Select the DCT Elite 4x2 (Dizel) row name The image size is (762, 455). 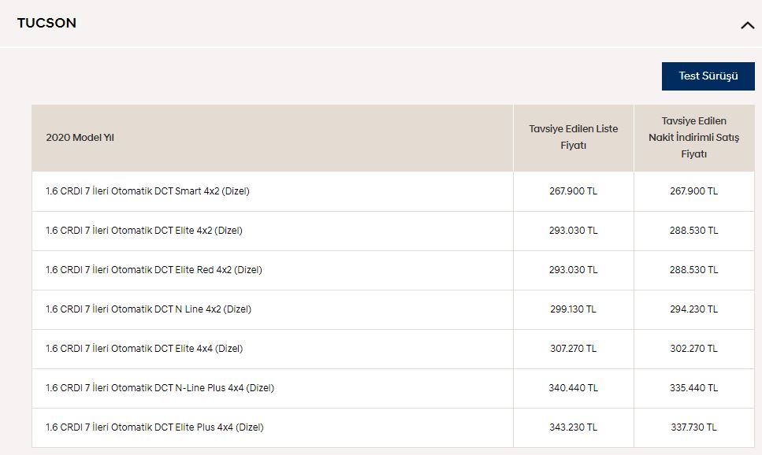pos(144,231)
